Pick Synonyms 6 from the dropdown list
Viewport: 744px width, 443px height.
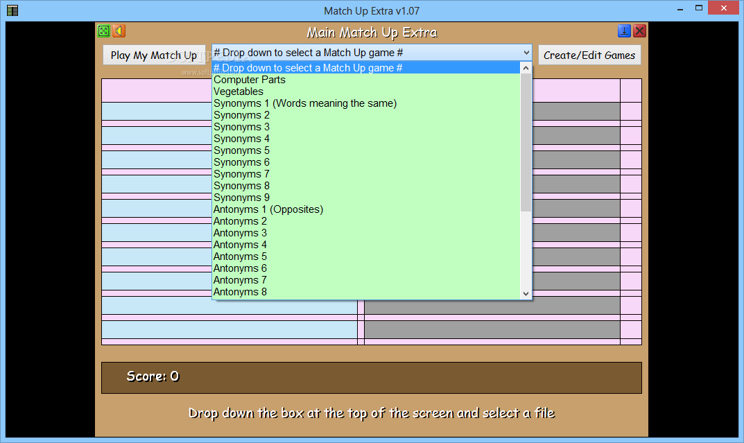coord(366,162)
